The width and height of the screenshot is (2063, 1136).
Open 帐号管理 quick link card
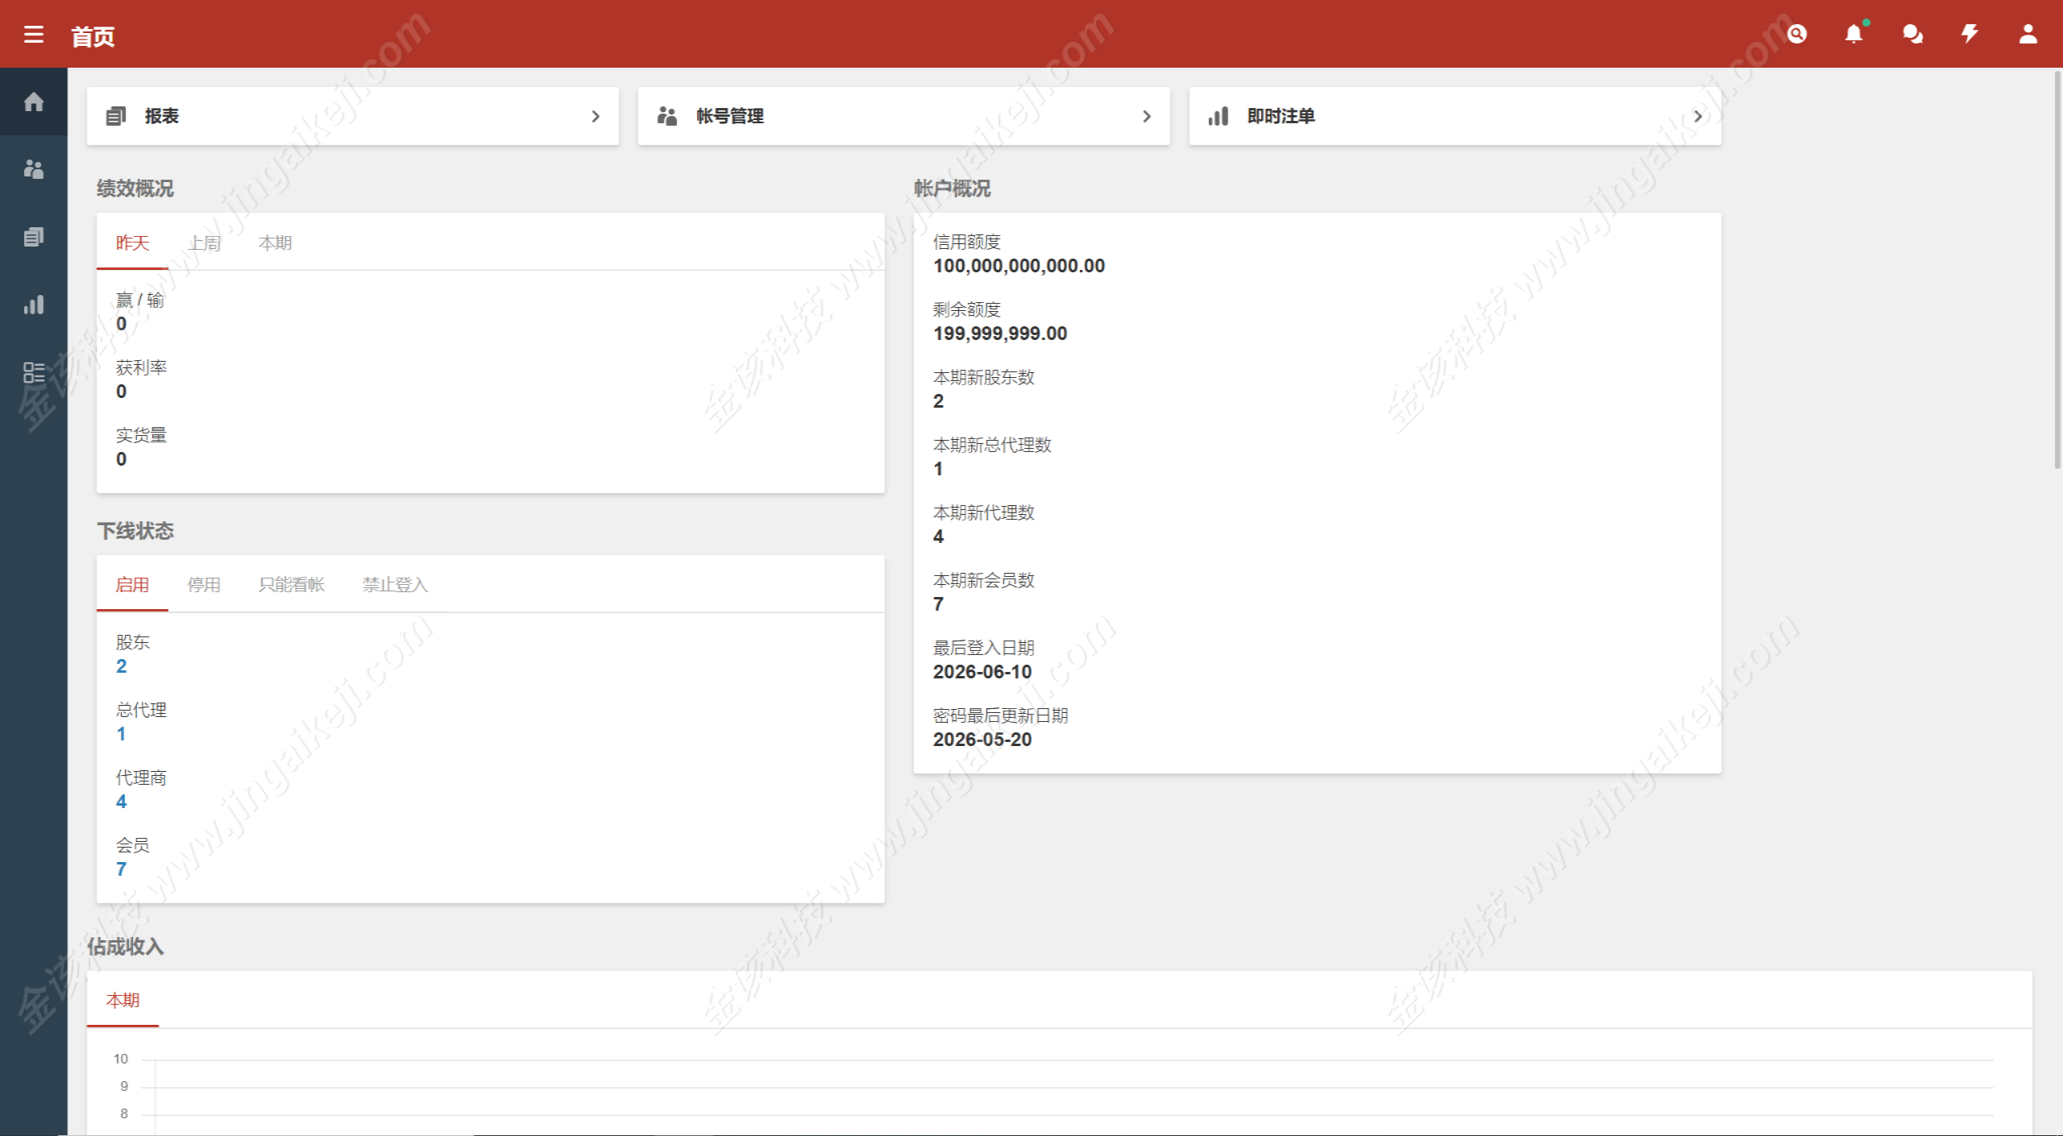pos(904,116)
